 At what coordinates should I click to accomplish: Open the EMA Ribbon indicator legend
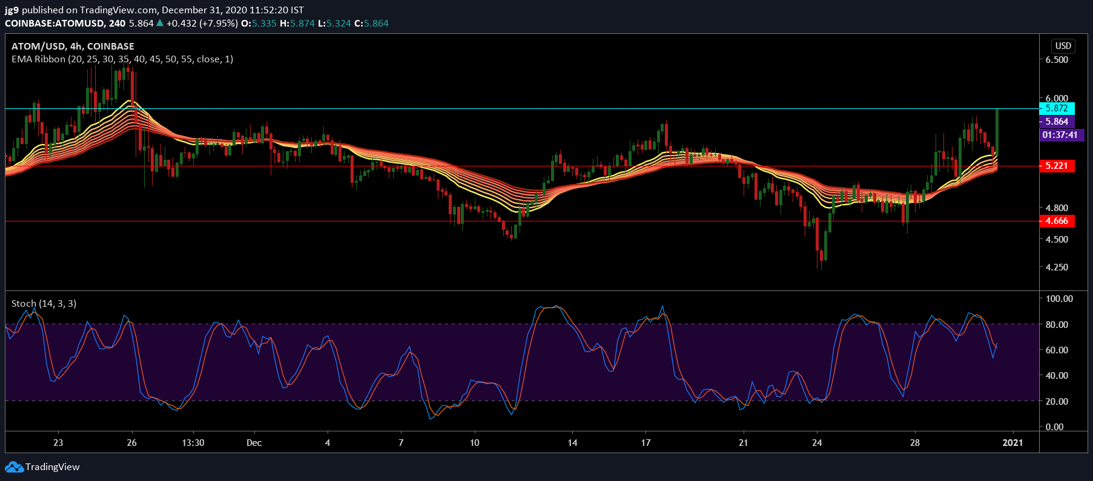pos(122,59)
